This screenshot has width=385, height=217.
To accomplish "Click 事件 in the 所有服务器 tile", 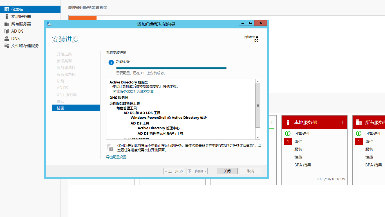I will [369, 141].
